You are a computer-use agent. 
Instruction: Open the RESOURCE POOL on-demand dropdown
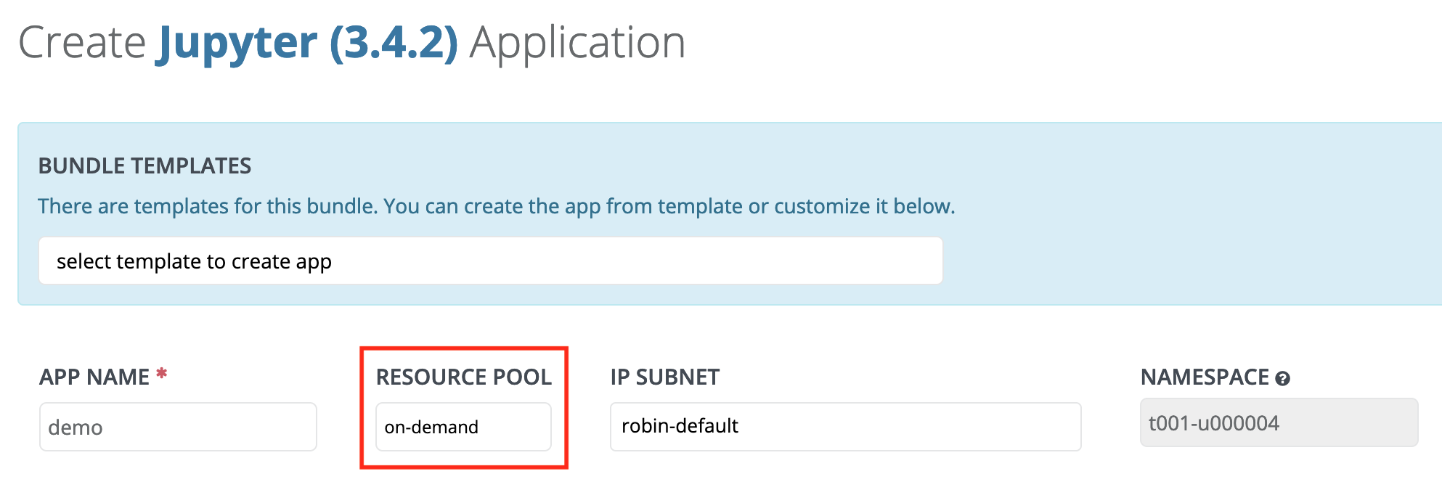click(463, 427)
